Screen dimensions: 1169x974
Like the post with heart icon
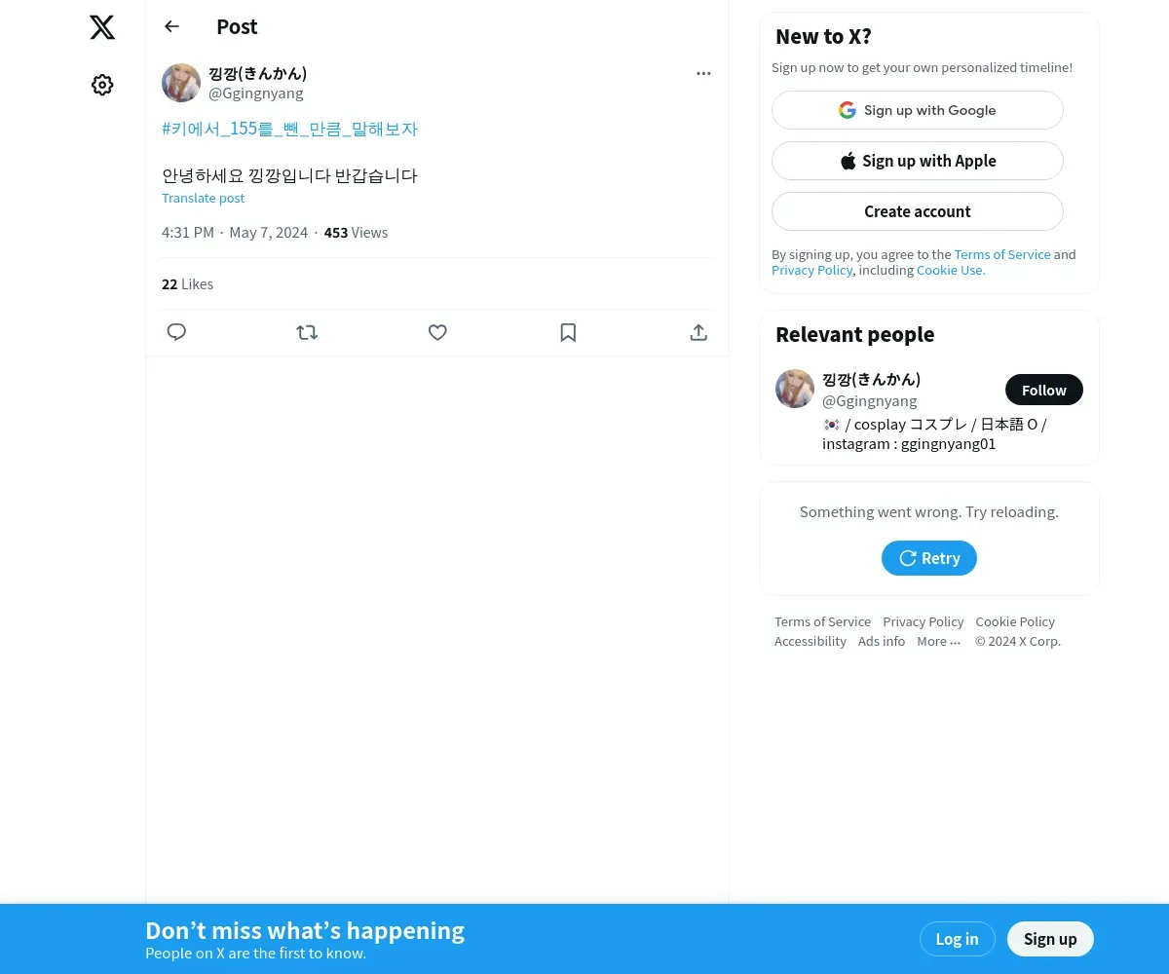[x=437, y=332]
